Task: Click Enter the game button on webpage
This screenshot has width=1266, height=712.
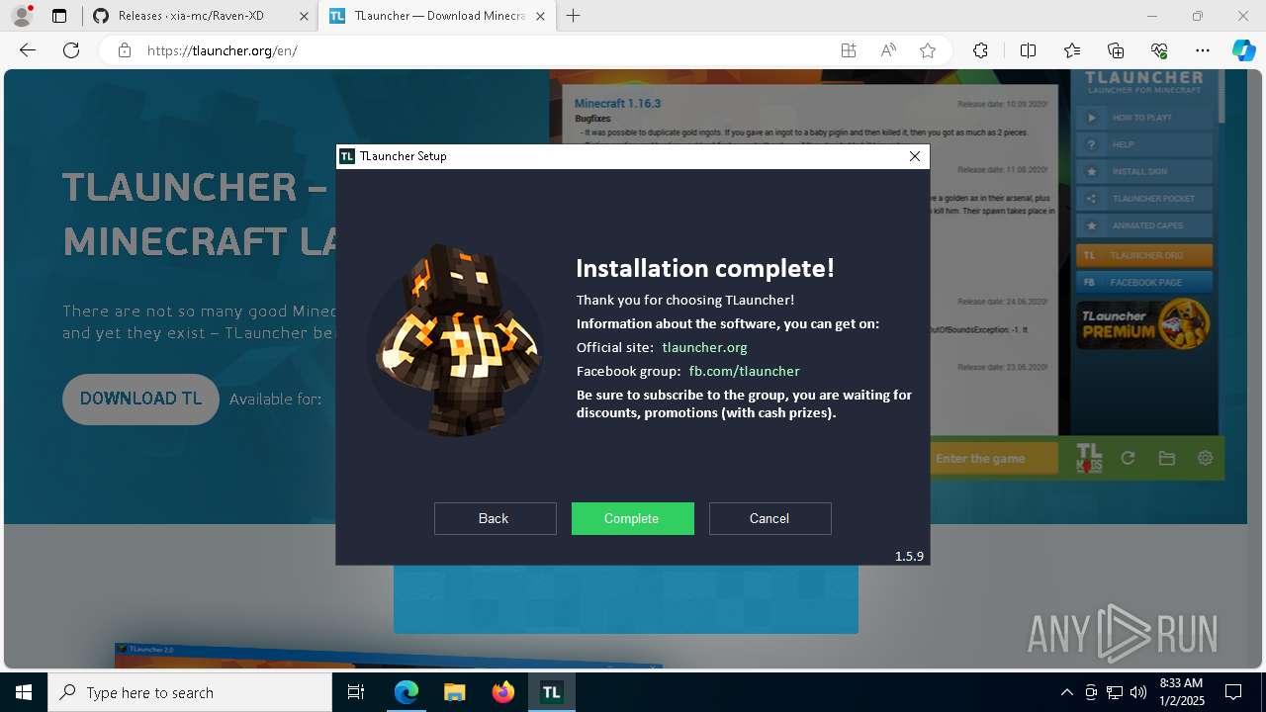Action: [994, 458]
